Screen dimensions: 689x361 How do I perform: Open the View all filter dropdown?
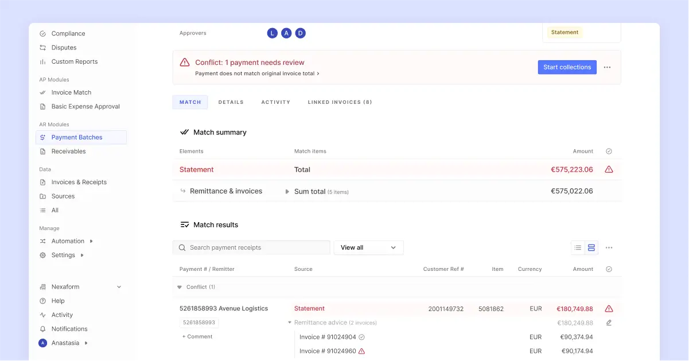click(368, 247)
